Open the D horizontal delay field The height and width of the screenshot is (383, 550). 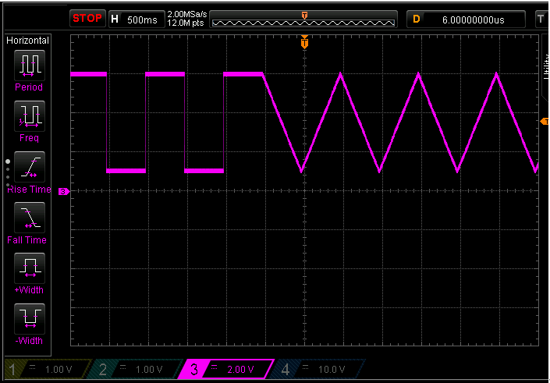(x=467, y=18)
